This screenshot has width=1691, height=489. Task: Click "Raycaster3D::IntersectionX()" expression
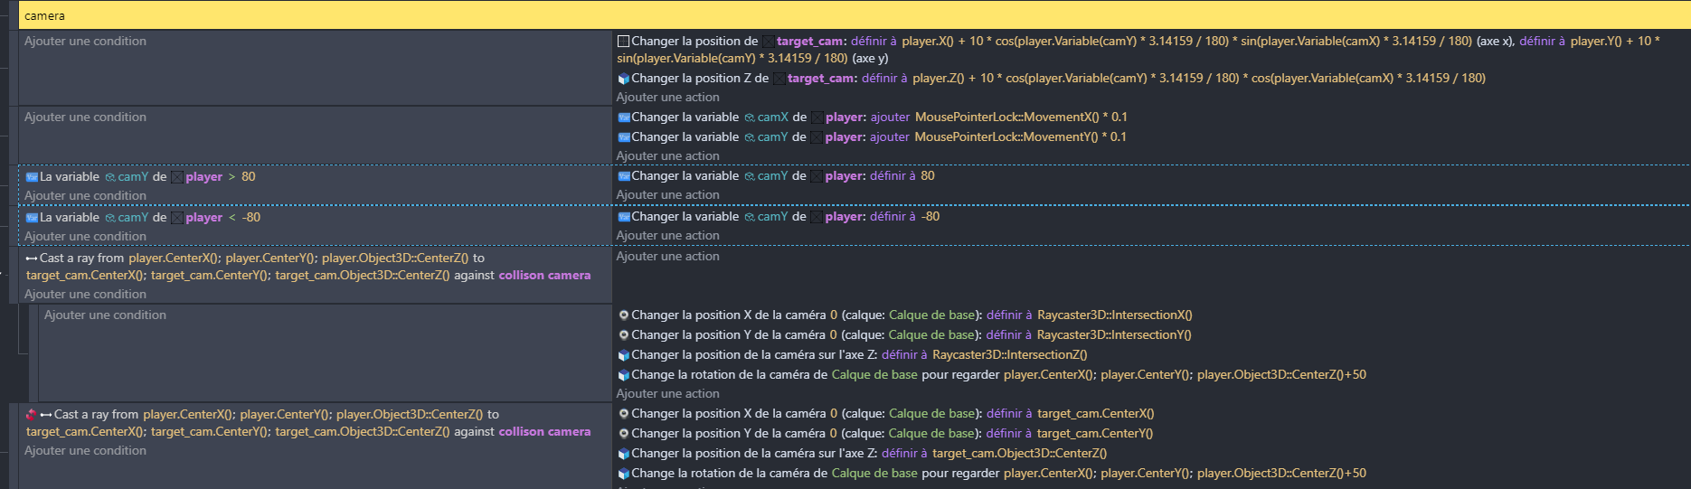(x=1115, y=315)
